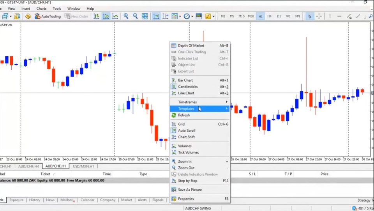Click Refresh in context menu
Screen dimensions: 374x211
click(x=200, y=115)
